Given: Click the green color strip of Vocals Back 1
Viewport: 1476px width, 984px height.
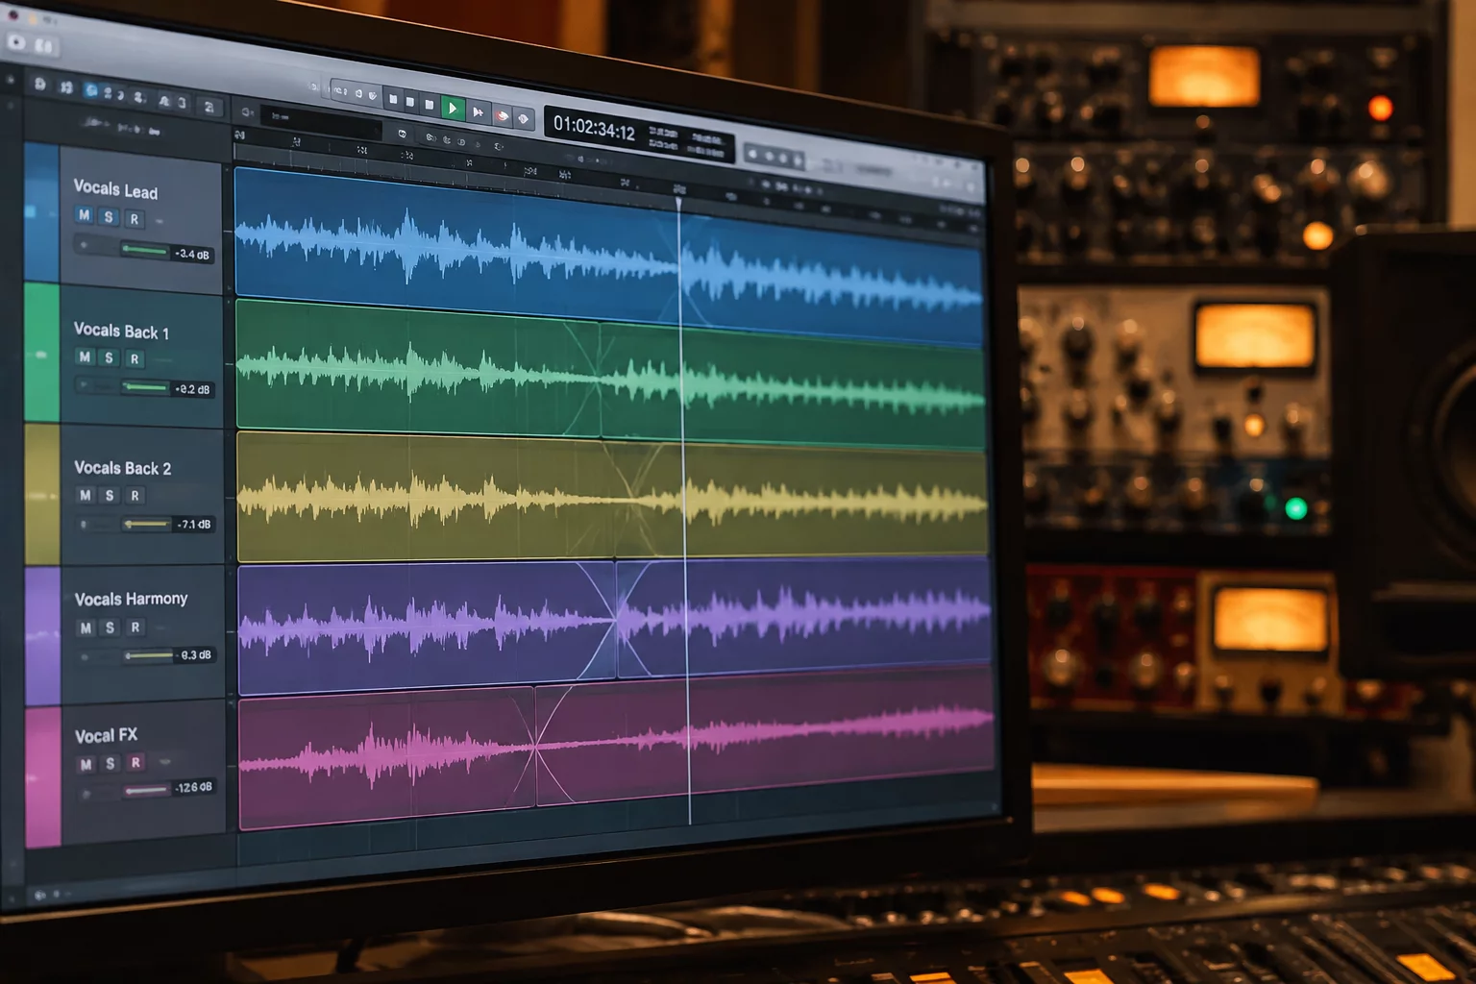Looking at the screenshot, I should [x=41, y=354].
